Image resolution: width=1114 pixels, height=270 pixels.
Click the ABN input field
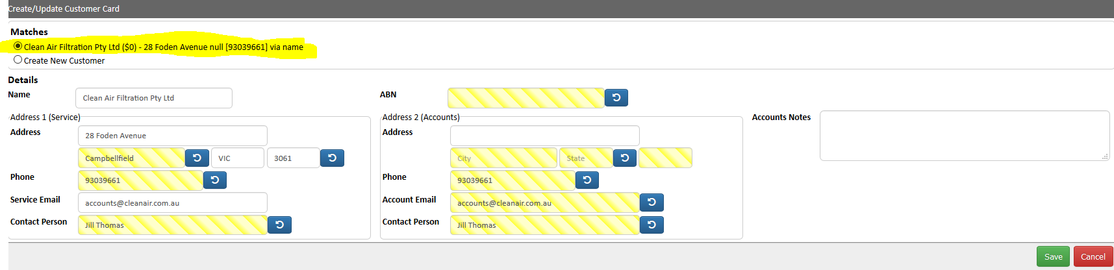coord(525,98)
